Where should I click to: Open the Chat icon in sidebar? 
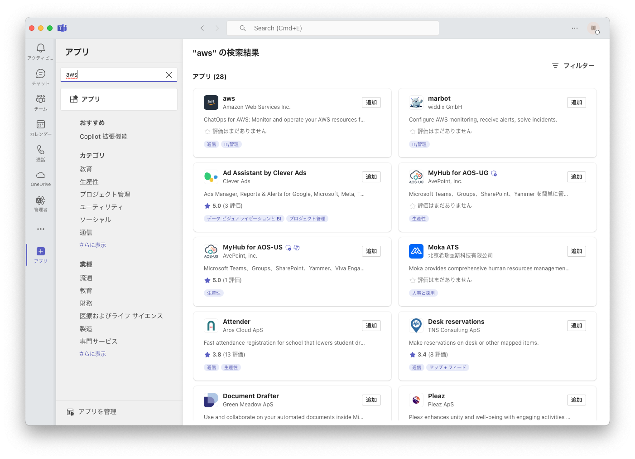click(x=41, y=73)
